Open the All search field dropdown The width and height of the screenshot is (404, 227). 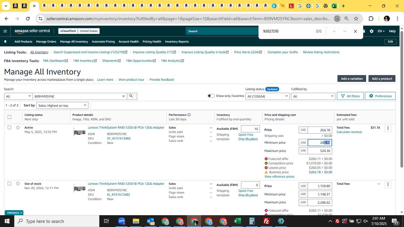tap(18, 96)
